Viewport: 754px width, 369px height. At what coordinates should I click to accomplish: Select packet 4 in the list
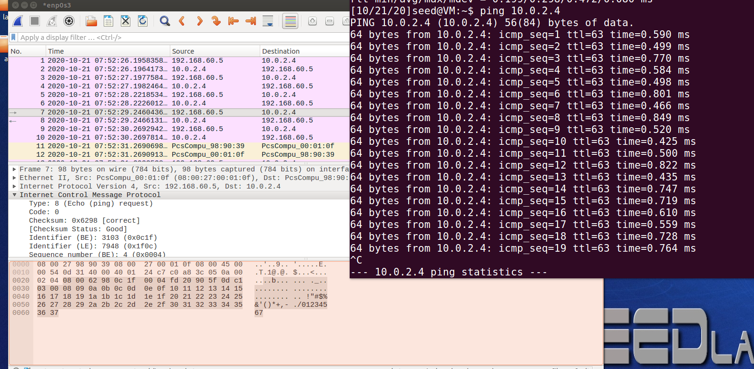pos(179,86)
